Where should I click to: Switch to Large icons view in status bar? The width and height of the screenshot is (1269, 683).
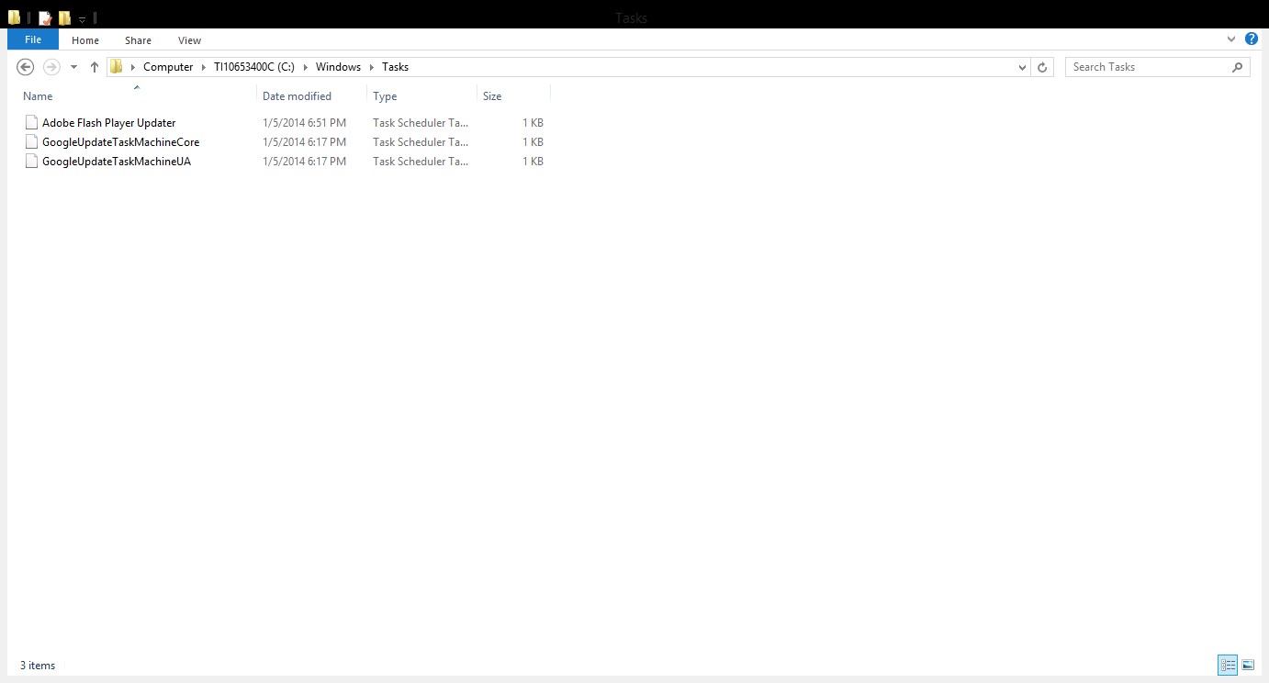click(1248, 665)
